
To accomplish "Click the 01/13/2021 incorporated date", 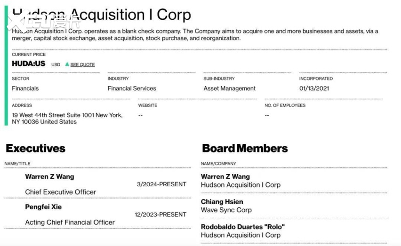I will pyautogui.click(x=314, y=88).
